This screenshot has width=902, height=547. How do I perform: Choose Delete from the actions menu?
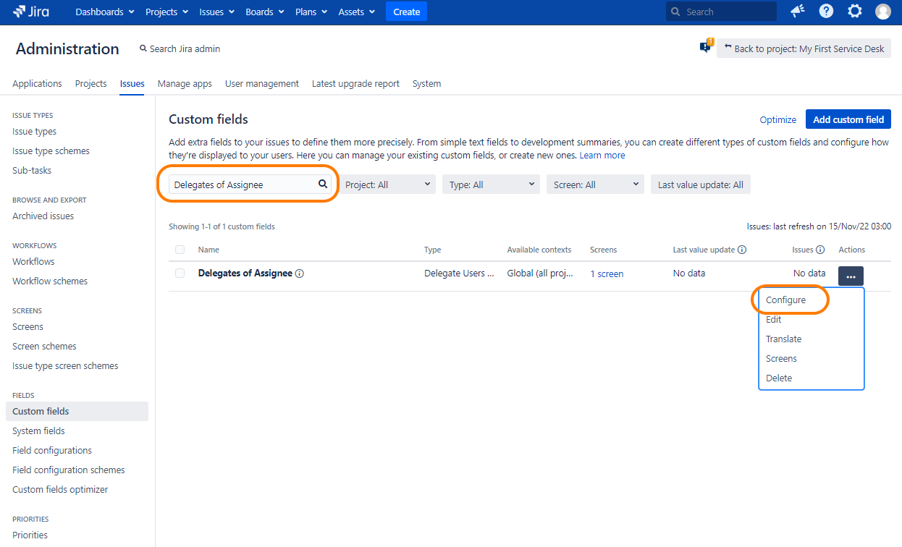click(x=779, y=378)
